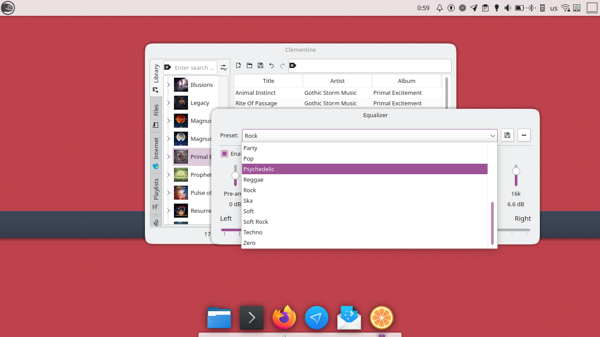Click the us keyboard layout indicator
The width and height of the screenshot is (600, 337).
[x=554, y=8]
